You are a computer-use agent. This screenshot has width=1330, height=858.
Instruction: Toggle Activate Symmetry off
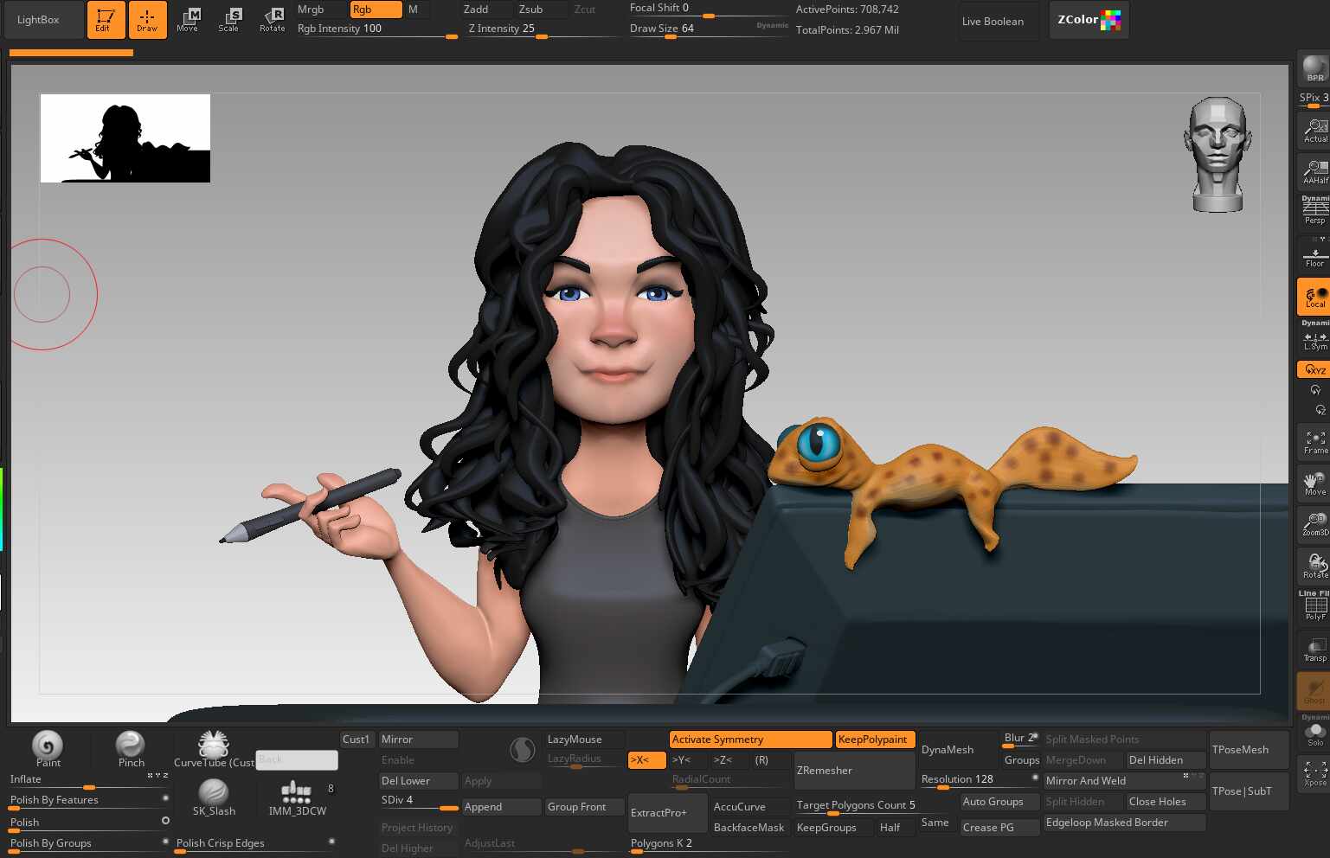(749, 740)
